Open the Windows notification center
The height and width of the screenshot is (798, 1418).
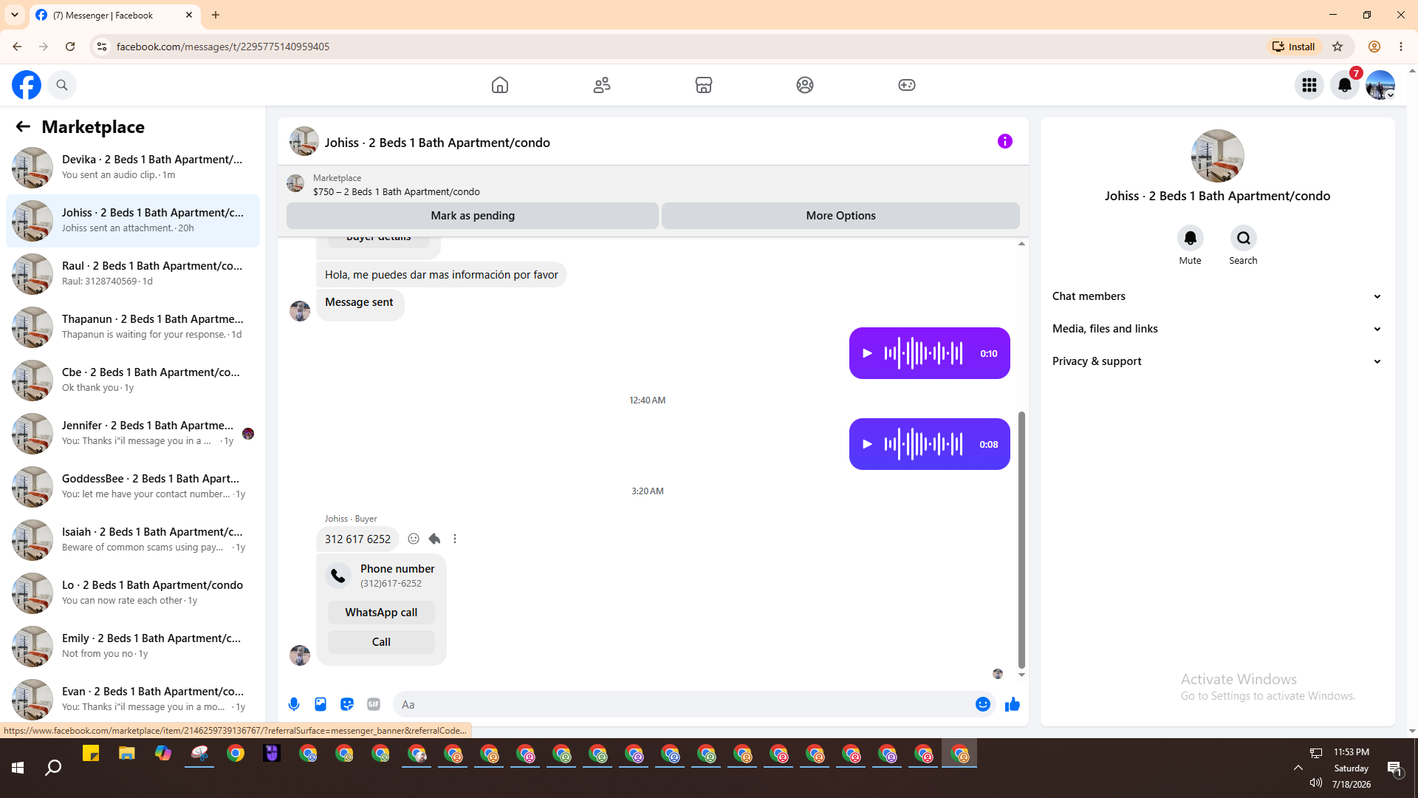pos(1395,768)
